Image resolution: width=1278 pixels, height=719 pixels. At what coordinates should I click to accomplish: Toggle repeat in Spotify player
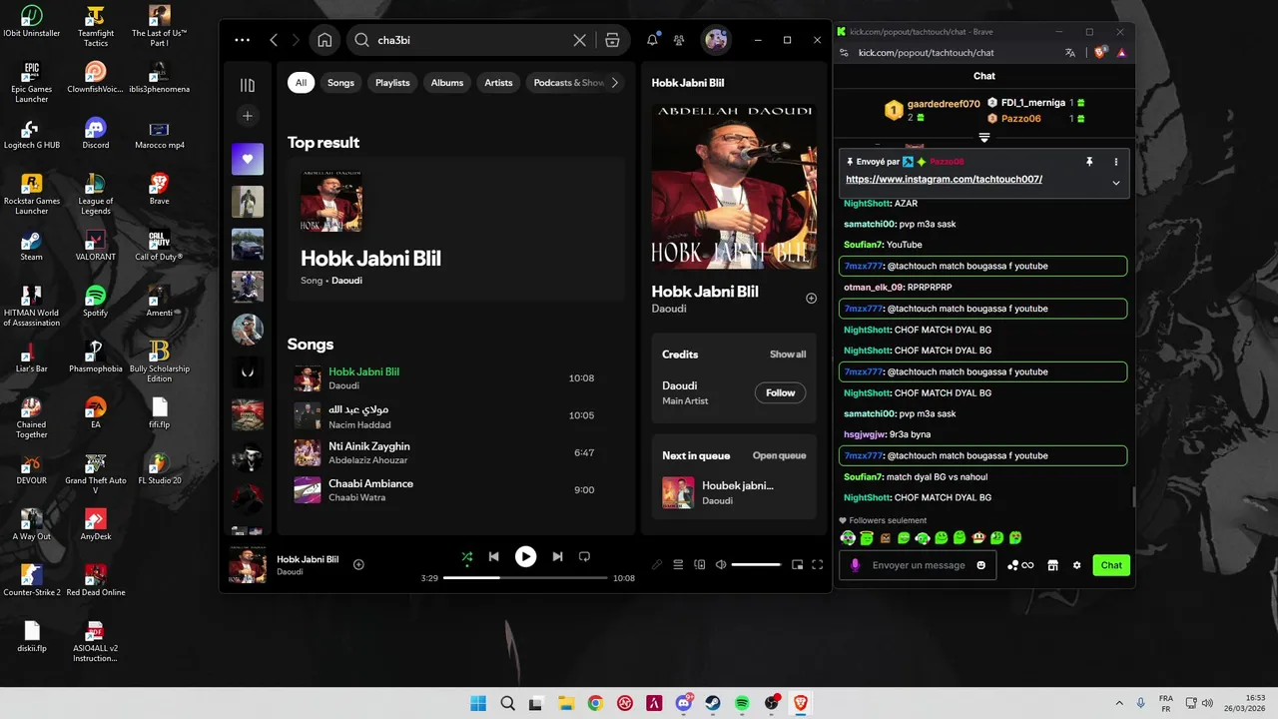(x=585, y=557)
